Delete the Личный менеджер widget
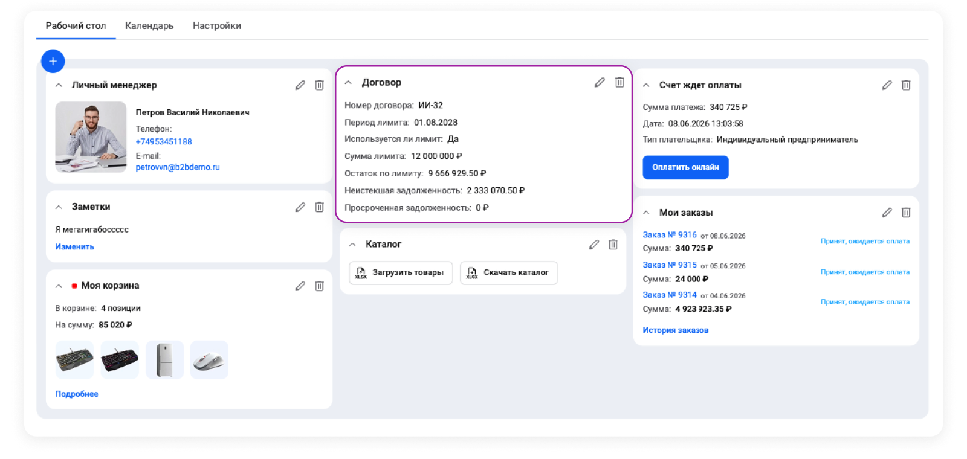 coord(320,85)
